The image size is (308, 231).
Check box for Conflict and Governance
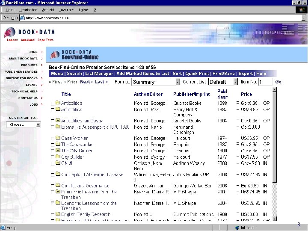pyautogui.click(x=53, y=186)
